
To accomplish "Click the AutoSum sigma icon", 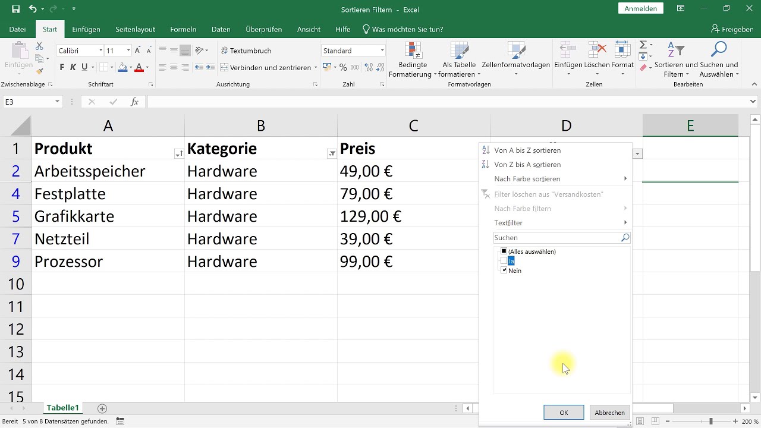I will [643, 45].
